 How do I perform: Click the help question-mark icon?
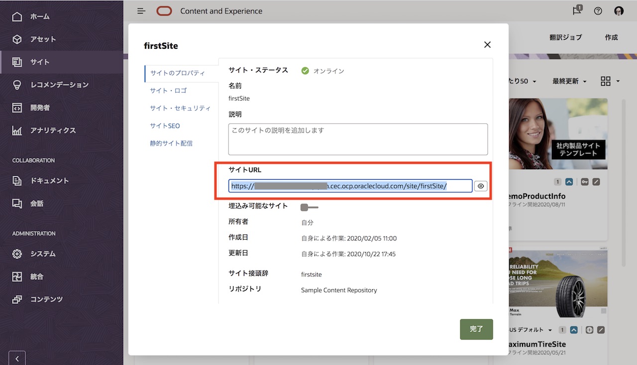pyautogui.click(x=598, y=10)
